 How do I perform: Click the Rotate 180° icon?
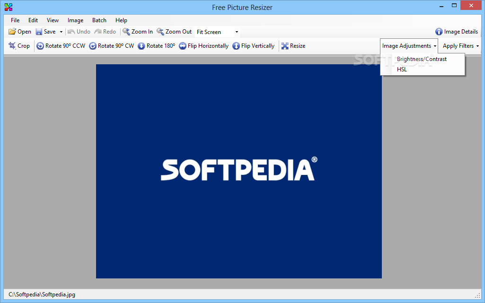(x=141, y=46)
